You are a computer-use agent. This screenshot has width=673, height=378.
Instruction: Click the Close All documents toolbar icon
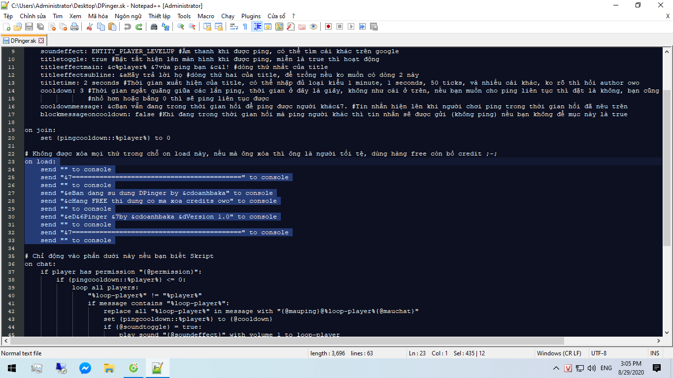63,27
